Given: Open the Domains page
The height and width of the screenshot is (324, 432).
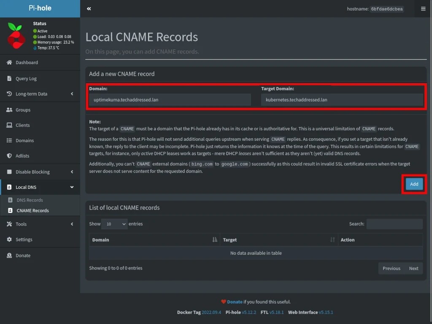Looking at the screenshot, I should 25,140.
